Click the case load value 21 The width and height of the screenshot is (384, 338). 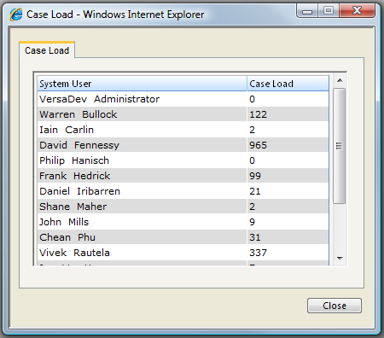[255, 191]
